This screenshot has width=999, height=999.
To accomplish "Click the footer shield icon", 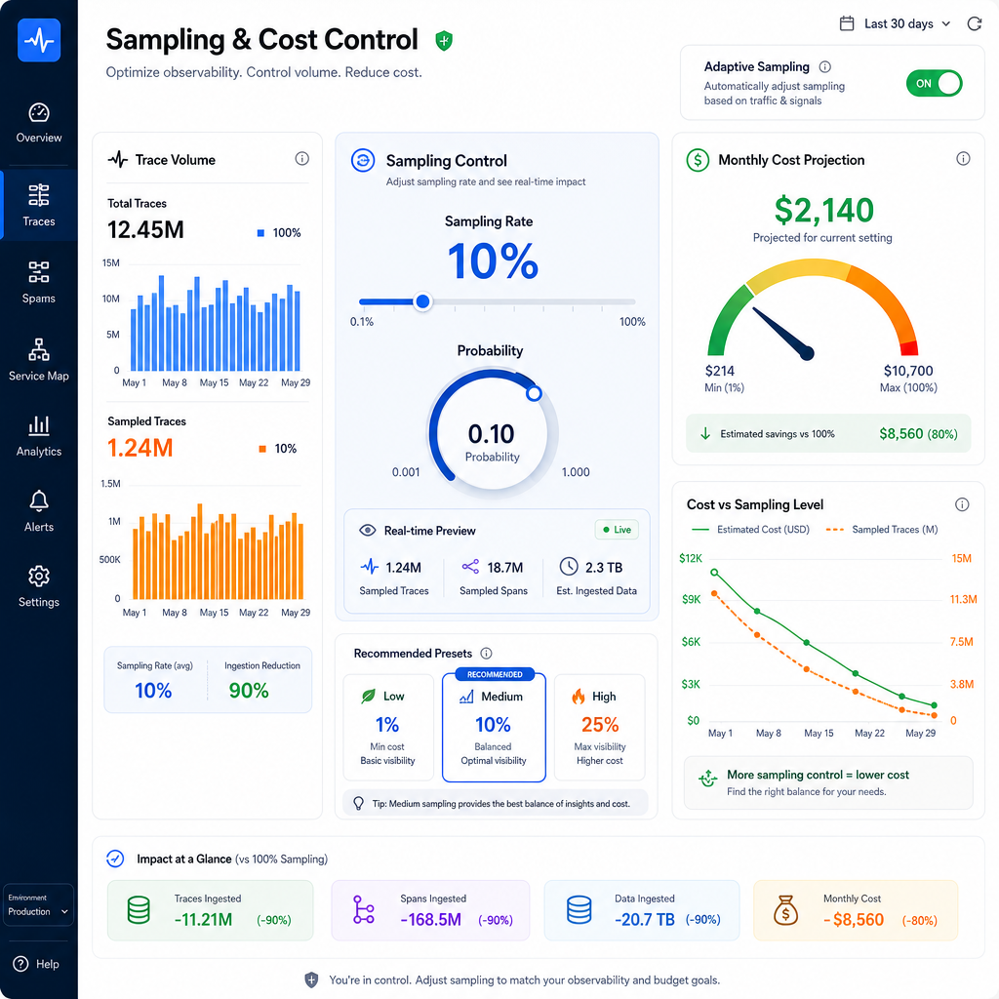I will [x=311, y=979].
